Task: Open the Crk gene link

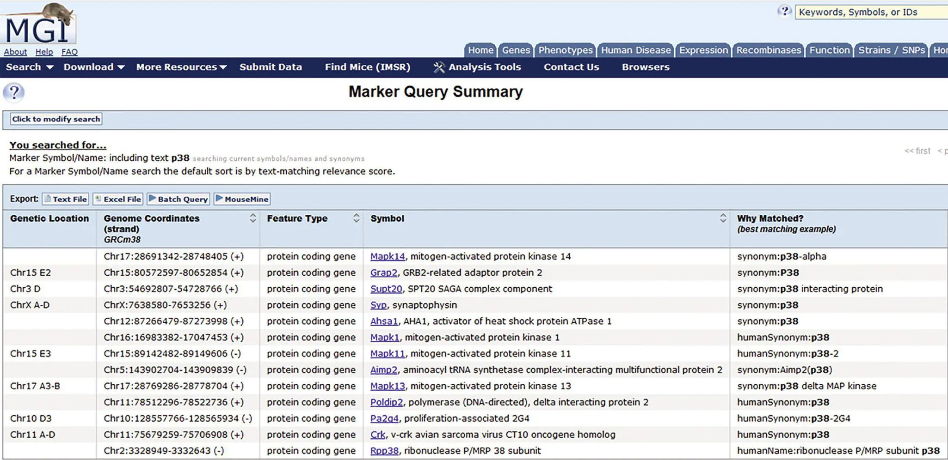Action: point(378,434)
